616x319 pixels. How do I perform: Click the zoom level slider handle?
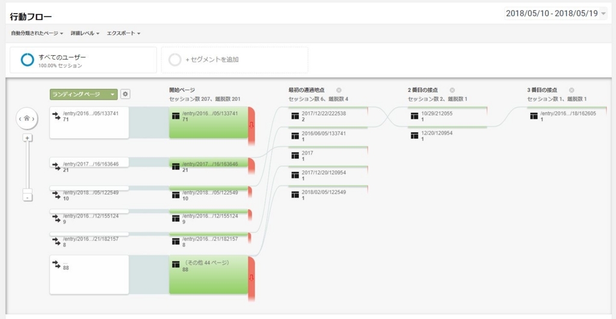point(27,191)
